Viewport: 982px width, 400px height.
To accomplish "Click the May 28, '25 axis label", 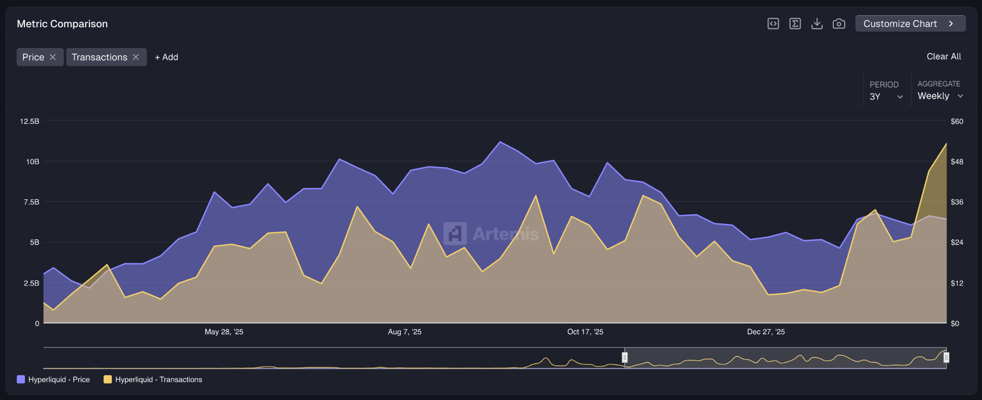I will tap(224, 332).
